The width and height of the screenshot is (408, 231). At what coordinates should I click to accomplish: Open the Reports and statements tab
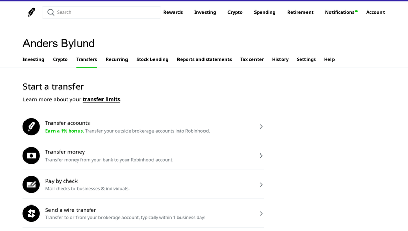(205, 59)
